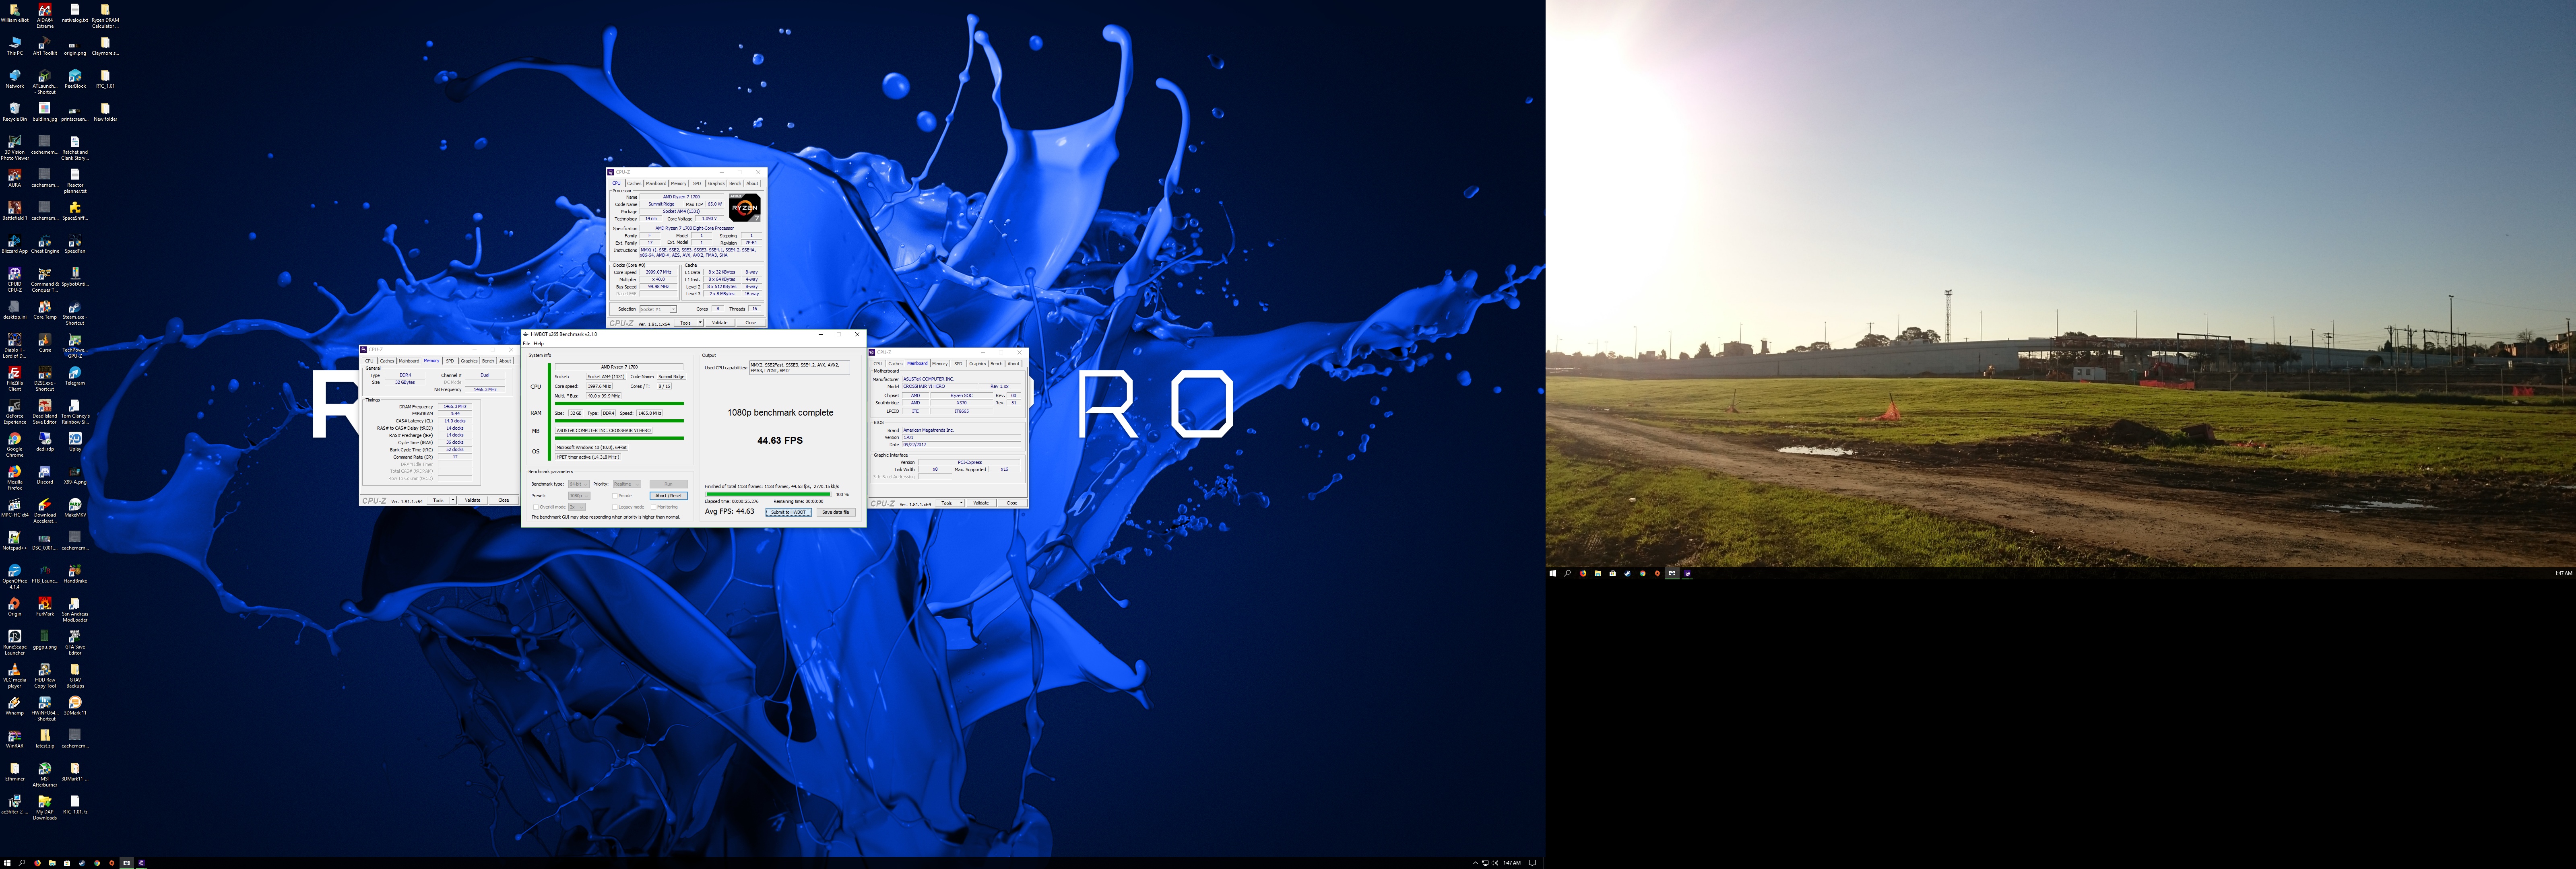Launch Mozilla Firefox desktop icon
Screen dimensions: 2576x869
click(x=15, y=478)
